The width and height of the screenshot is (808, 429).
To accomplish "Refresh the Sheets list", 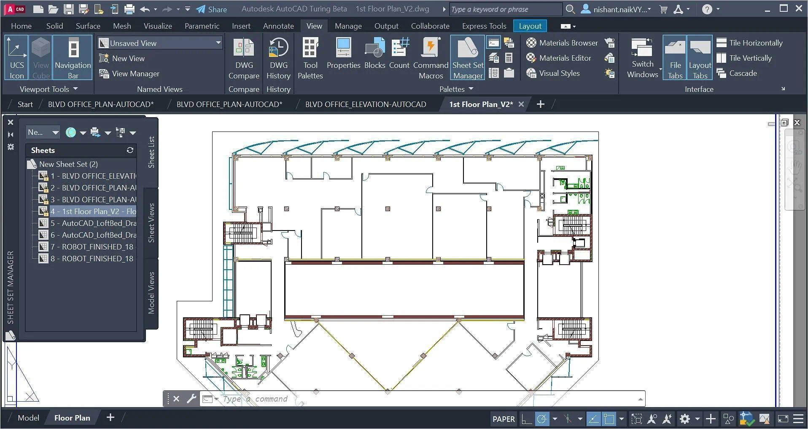I will [130, 150].
